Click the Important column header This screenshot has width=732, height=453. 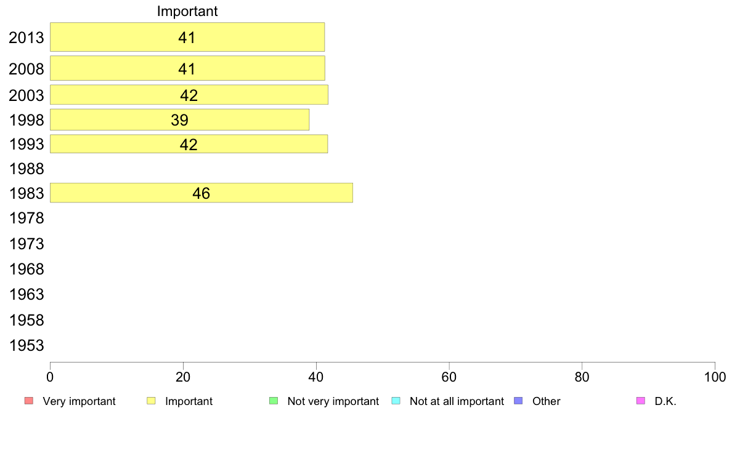(x=187, y=11)
